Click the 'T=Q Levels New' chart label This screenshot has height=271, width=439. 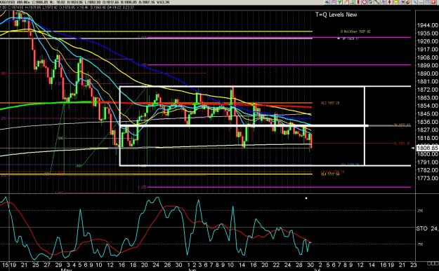click(336, 15)
